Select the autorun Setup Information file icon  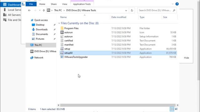click(62, 36)
